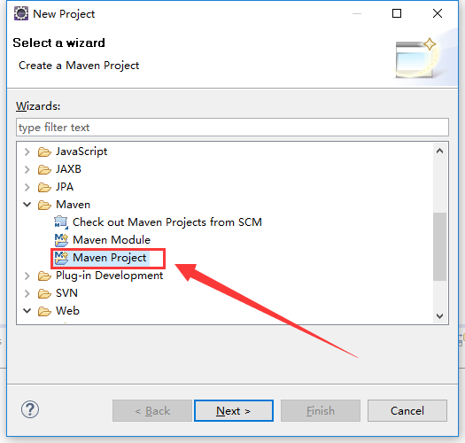Collapse the Web category
The image size is (465, 443).
tap(27, 311)
